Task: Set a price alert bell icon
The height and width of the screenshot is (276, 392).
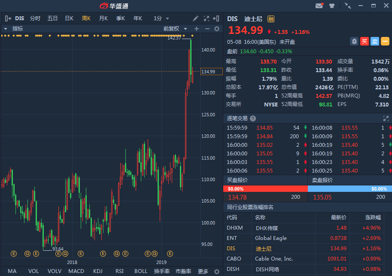Action: (354, 41)
